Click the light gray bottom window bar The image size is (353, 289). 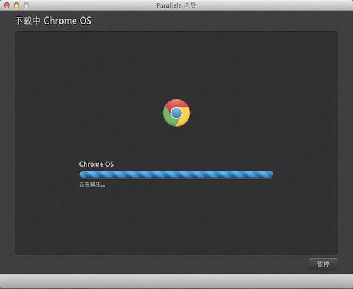coord(176,281)
